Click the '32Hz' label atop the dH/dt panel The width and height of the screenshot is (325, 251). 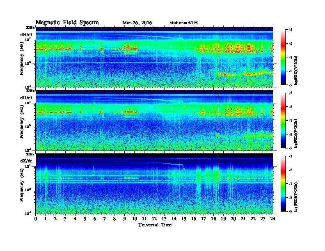30,27
